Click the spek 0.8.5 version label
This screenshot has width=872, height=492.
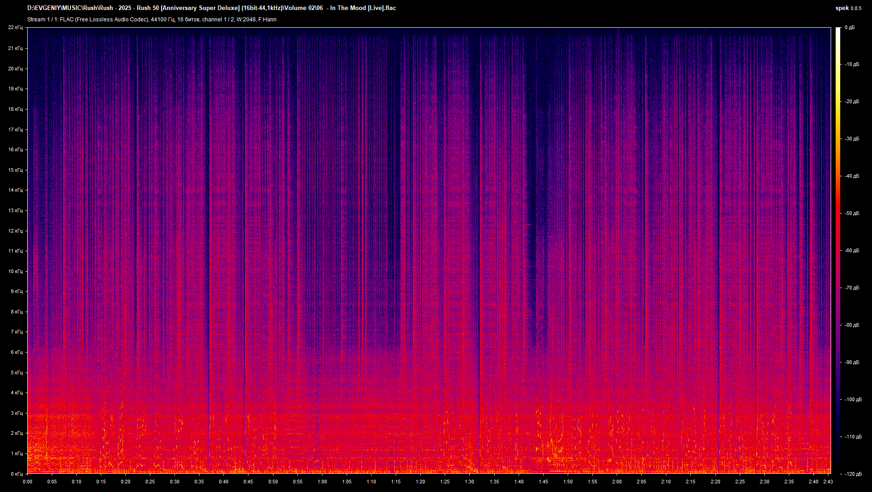pyautogui.click(x=848, y=8)
